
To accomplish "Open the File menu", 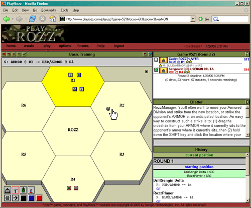I will tap(6, 10).
